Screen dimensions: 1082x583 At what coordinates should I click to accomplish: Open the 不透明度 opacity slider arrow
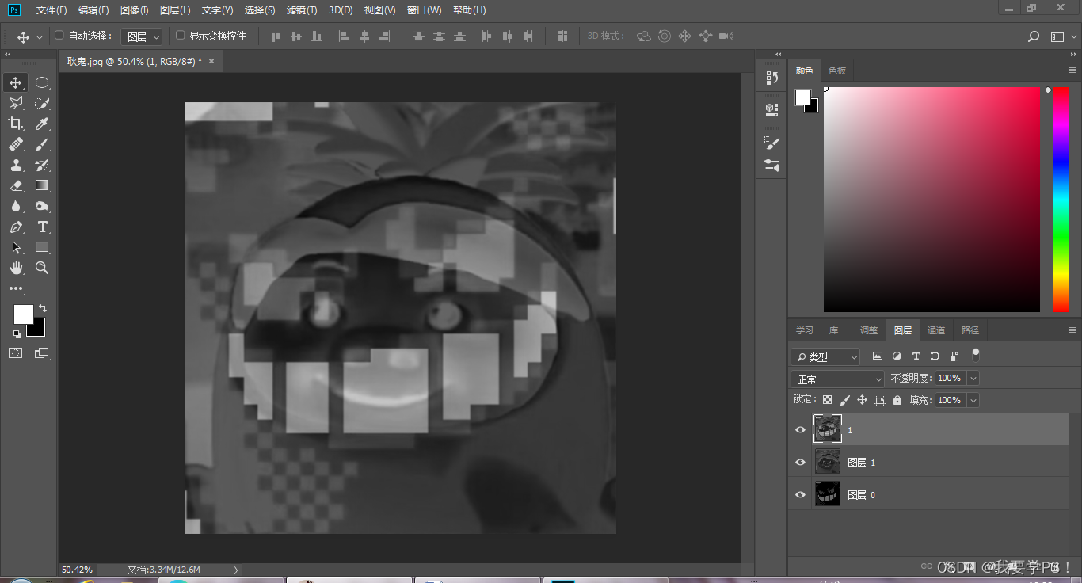click(973, 379)
